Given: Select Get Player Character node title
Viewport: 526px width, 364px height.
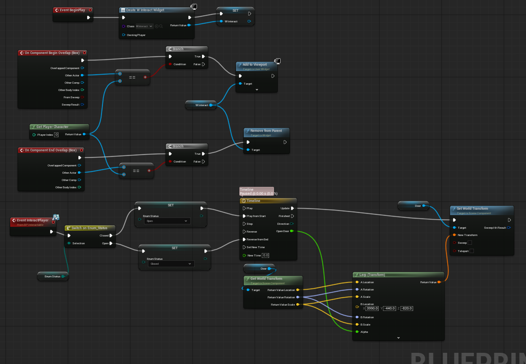Looking at the screenshot, I should pyautogui.click(x=53, y=127).
